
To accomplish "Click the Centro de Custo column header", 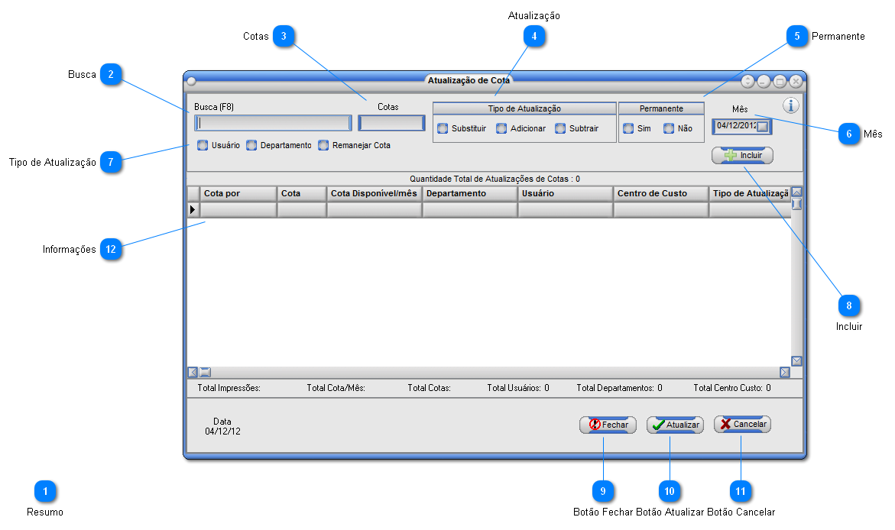I will [x=661, y=193].
